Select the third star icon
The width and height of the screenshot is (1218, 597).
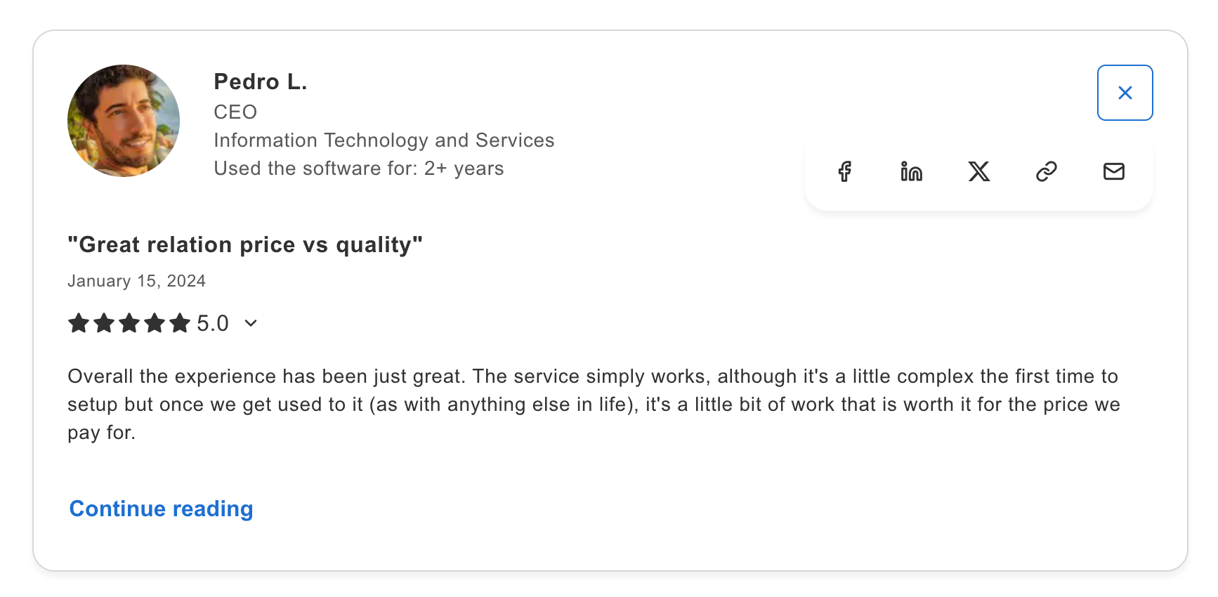click(x=130, y=323)
